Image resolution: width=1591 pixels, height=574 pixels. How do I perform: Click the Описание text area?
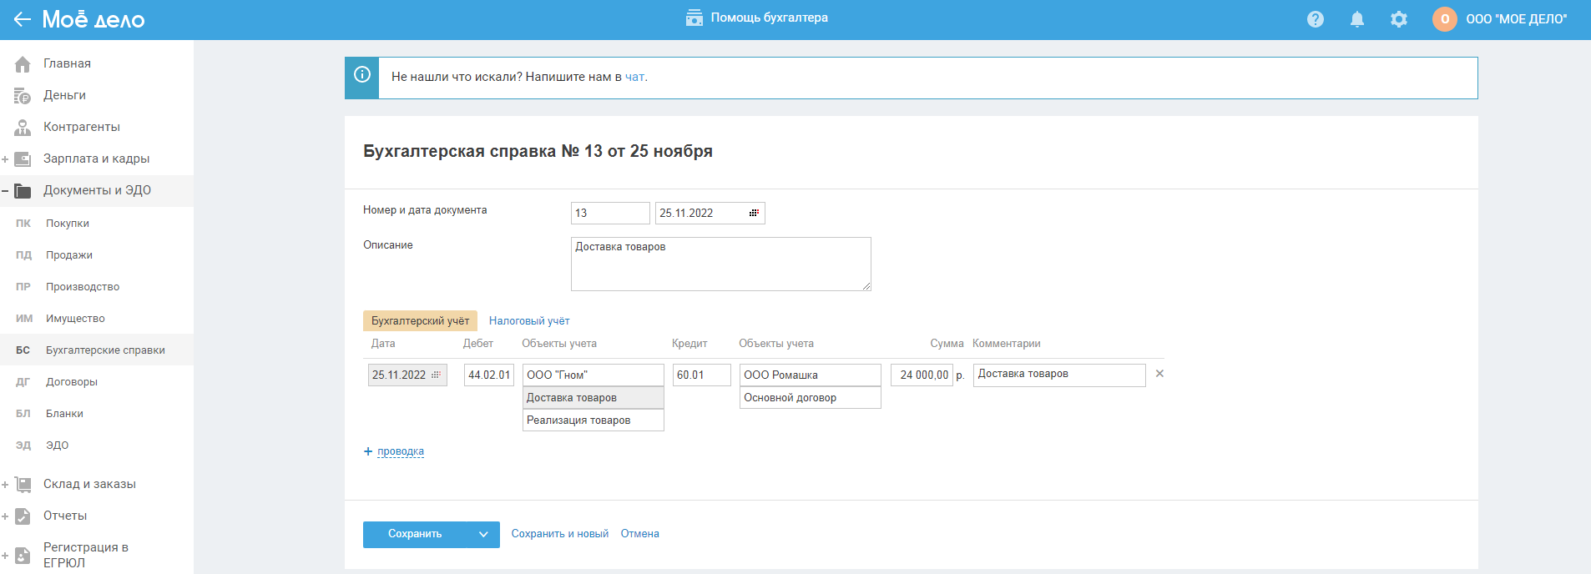[720, 264]
